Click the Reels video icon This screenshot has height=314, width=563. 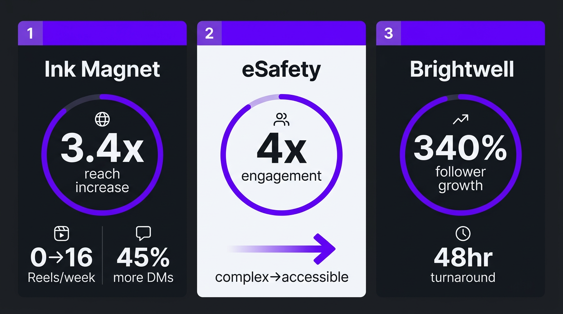coord(61,234)
